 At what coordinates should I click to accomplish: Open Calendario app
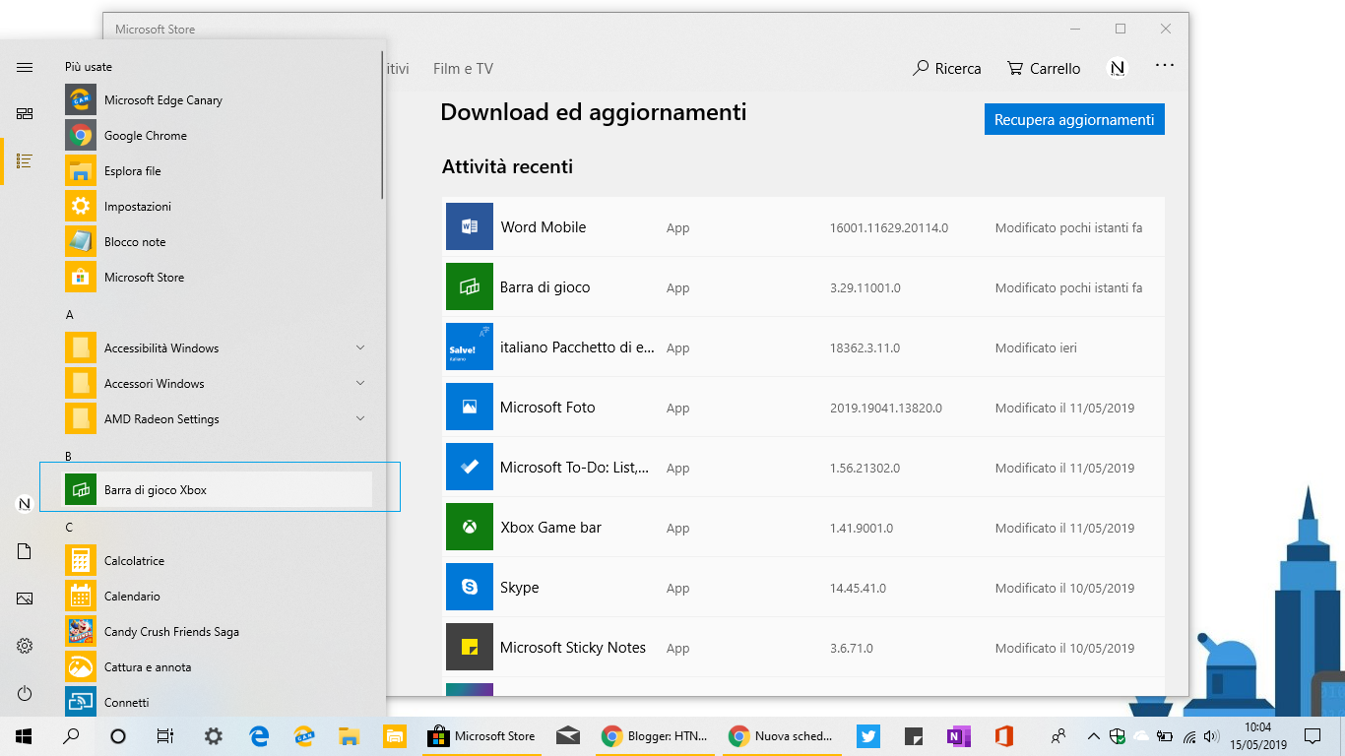219,597
